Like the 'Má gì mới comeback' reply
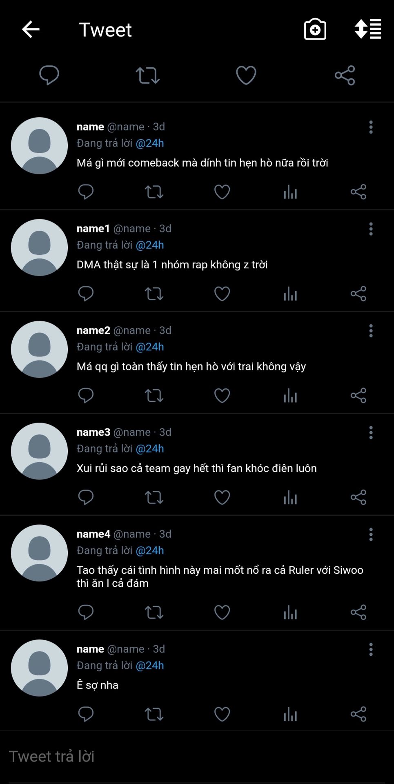Image resolution: width=394 pixels, height=784 pixels. click(222, 192)
